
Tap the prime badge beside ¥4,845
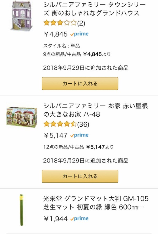point(79,34)
